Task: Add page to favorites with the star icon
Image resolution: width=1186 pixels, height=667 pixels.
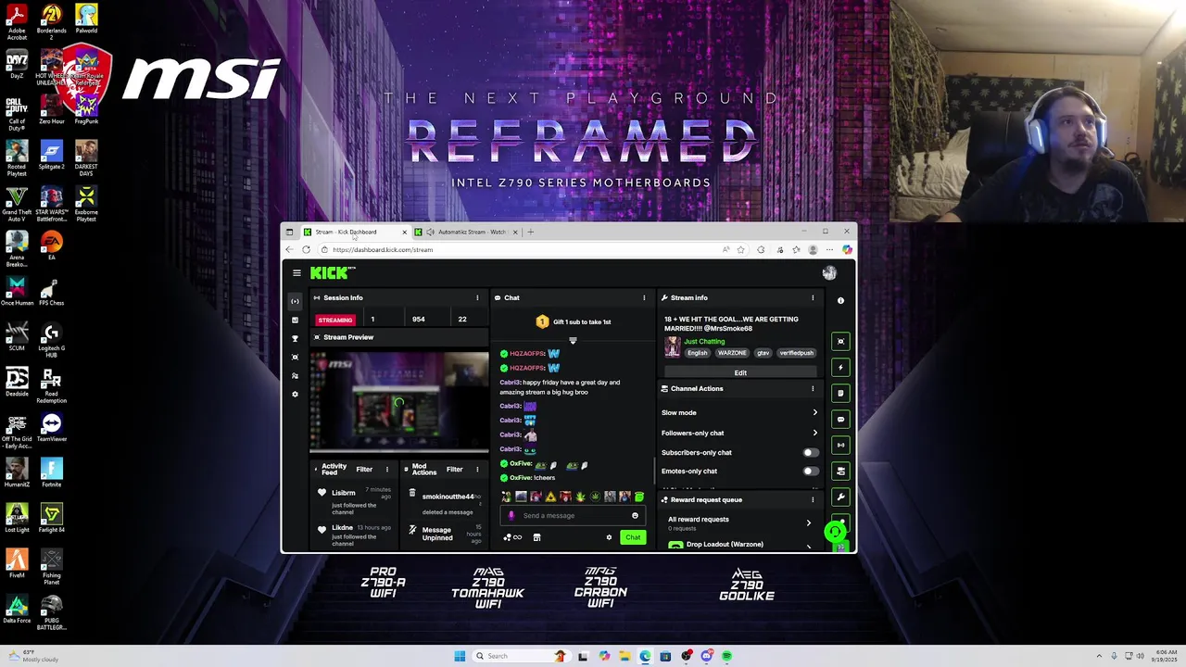Action: (x=740, y=249)
